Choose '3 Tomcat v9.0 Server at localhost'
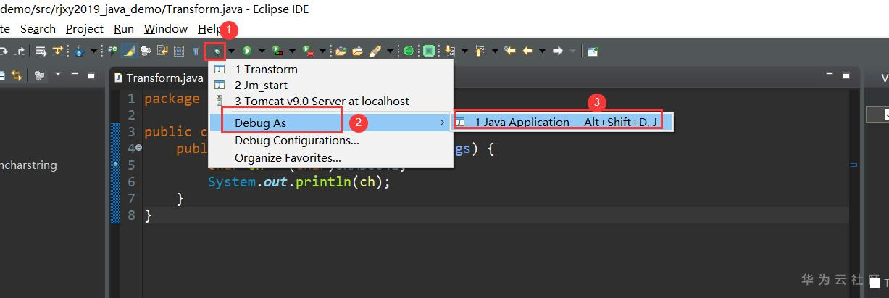This screenshot has width=889, height=298. tap(330, 102)
